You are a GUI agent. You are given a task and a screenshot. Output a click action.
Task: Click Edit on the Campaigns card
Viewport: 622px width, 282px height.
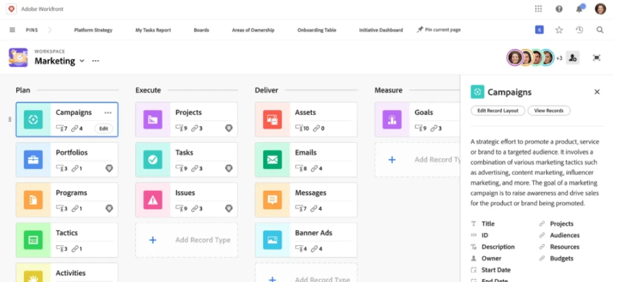[103, 128]
